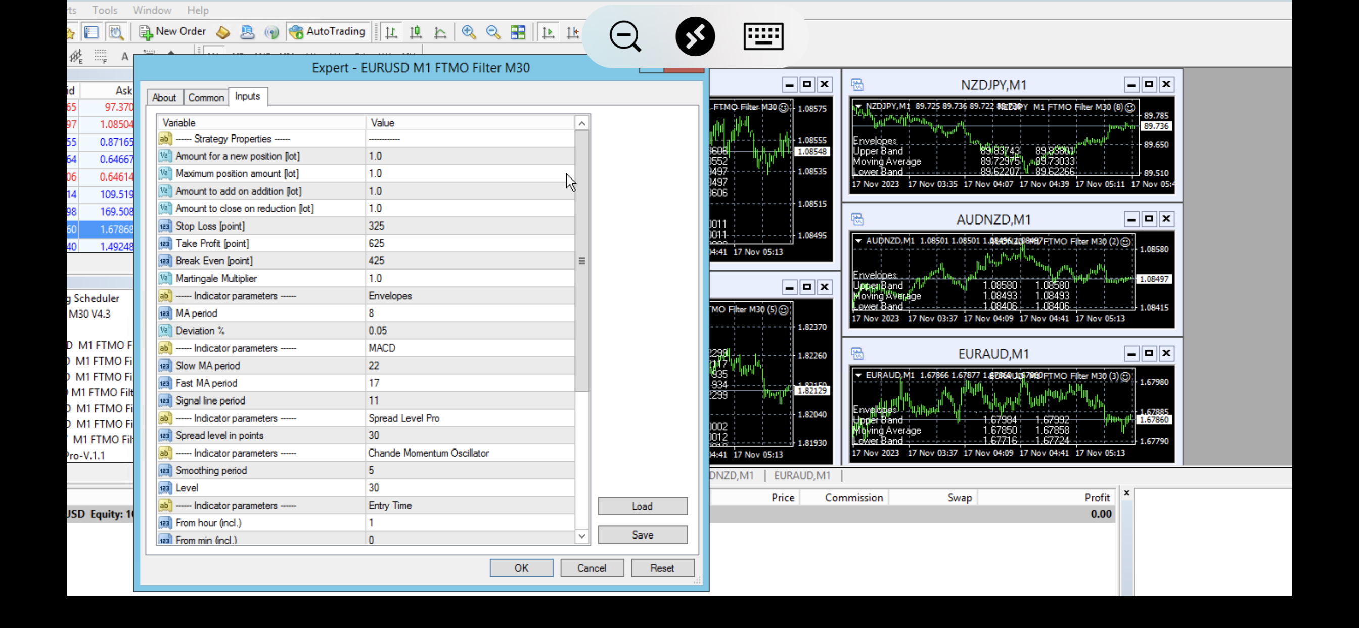The image size is (1359, 628).
Task: Cancel the Expert dialog
Action: (x=592, y=568)
